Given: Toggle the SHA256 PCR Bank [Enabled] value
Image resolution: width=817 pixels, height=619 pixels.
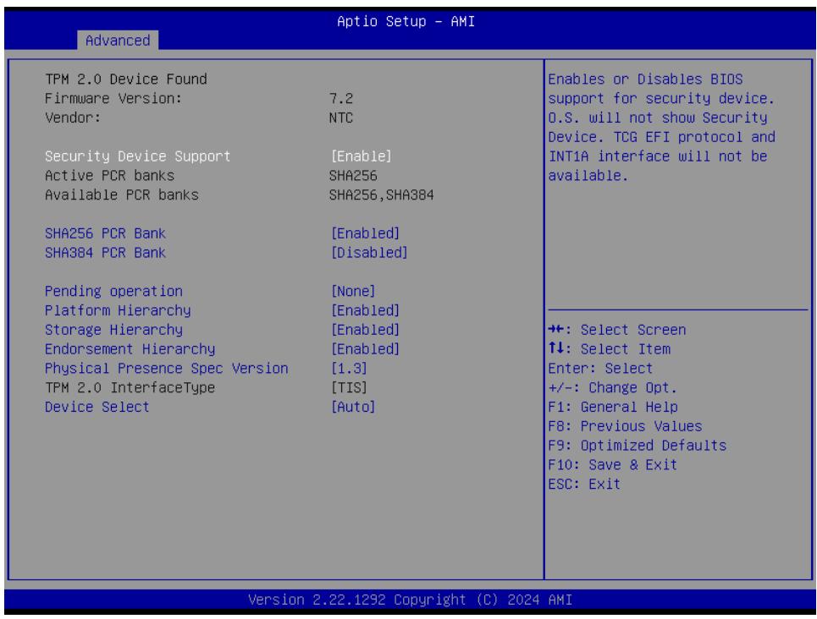Looking at the screenshot, I should pyautogui.click(x=365, y=233).
